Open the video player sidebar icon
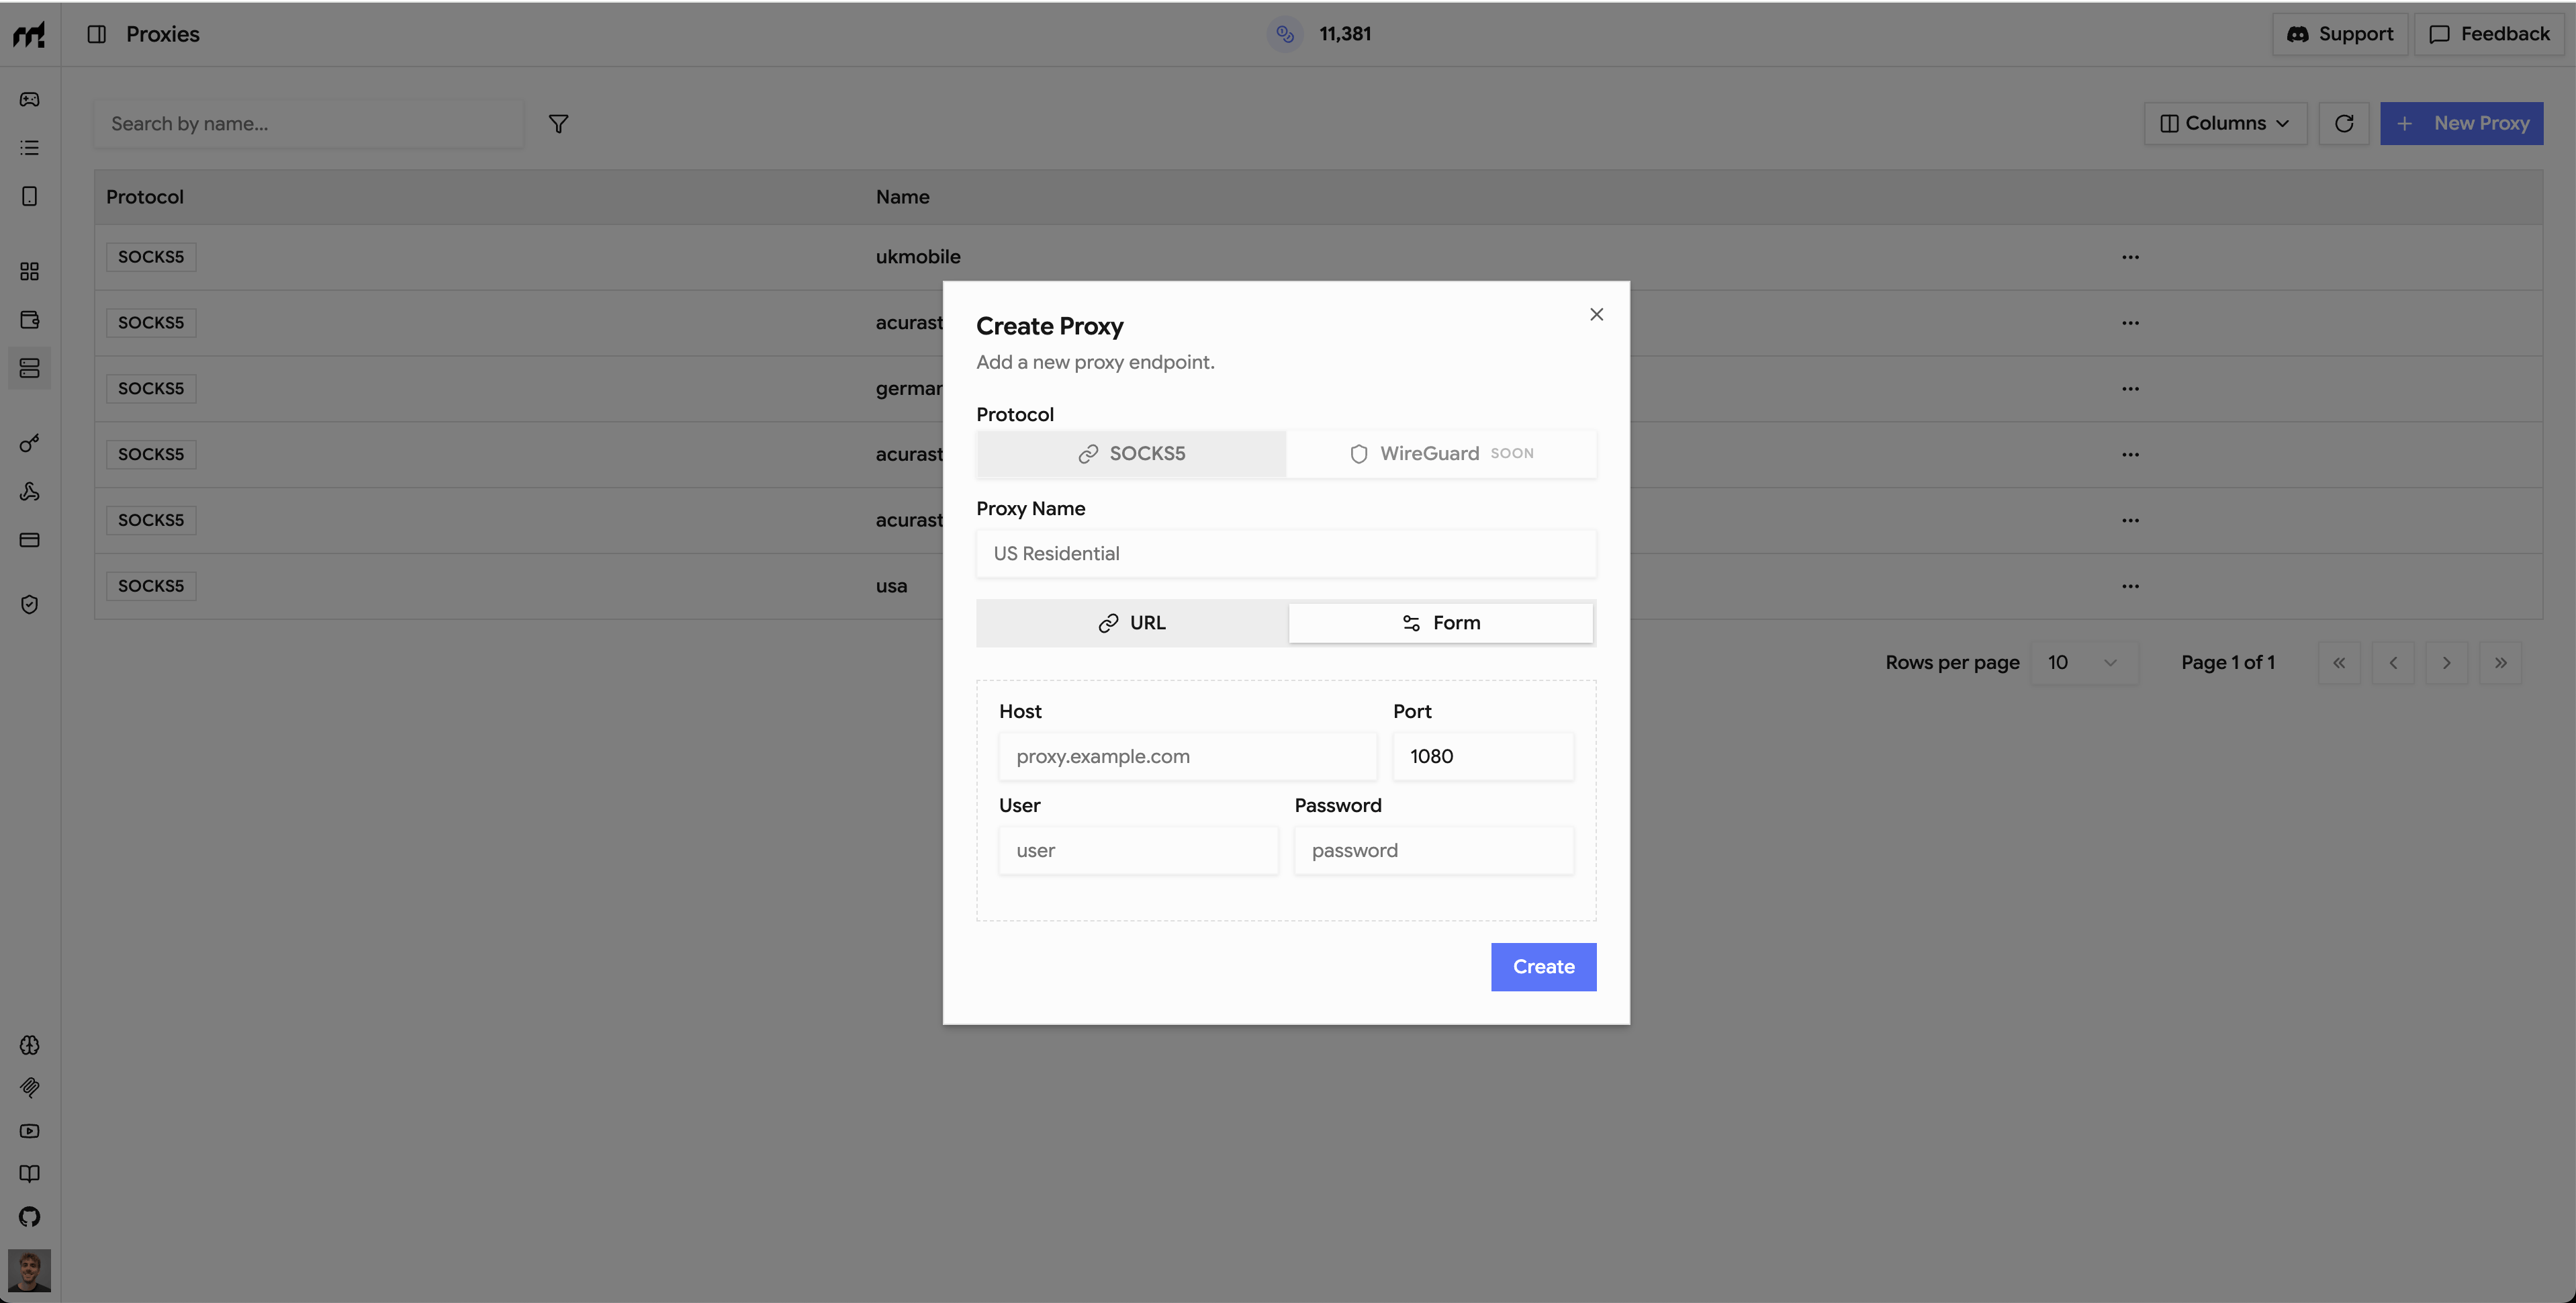The width and height of the screenshot is (2576, 1303). tap(29, 1131)
